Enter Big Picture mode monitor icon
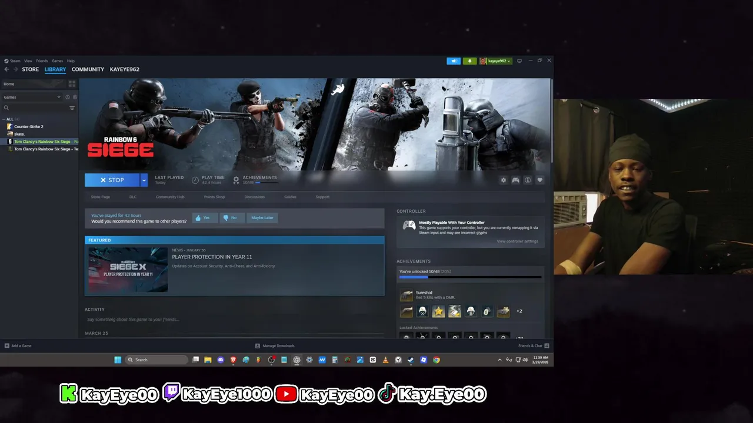The image size is (753, 423). click(519, 61)
